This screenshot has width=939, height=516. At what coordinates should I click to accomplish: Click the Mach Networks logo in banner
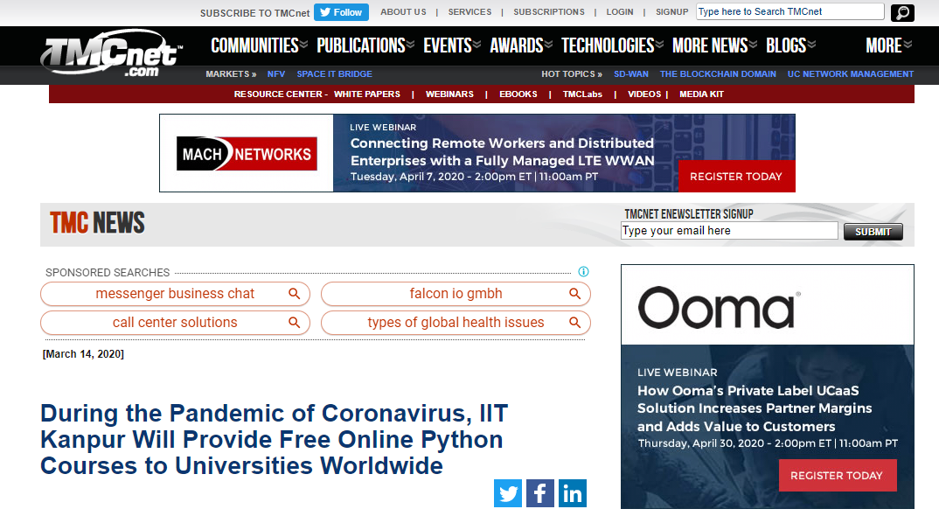[247, 154]
